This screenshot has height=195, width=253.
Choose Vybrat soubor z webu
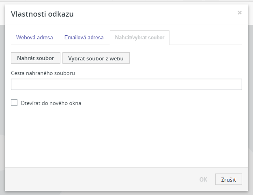tap(96, 58)
